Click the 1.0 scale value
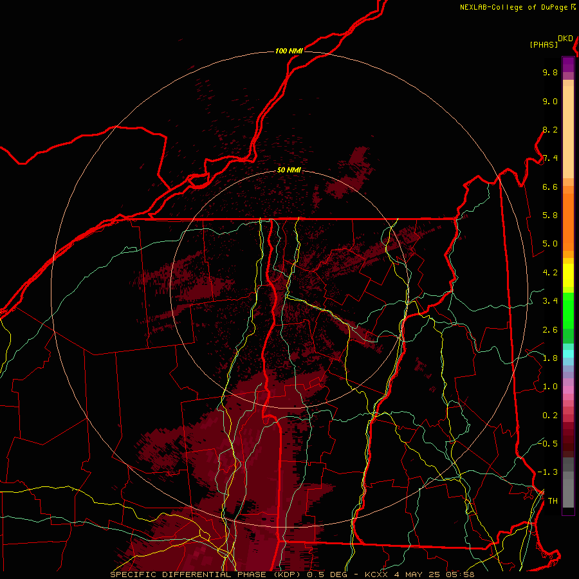The image size is (579, 579). point(550,387)
